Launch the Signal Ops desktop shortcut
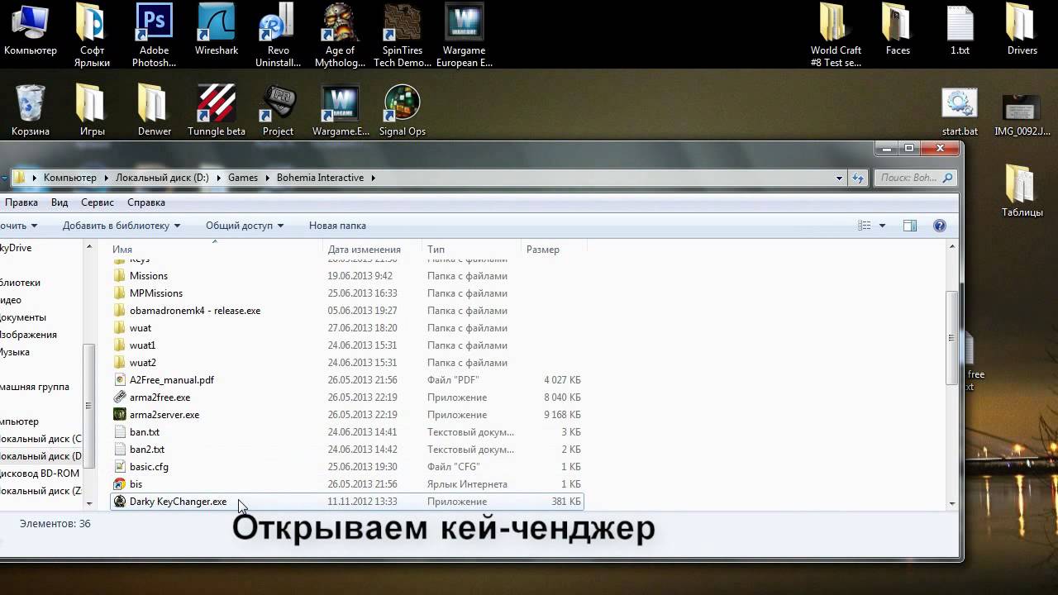 click(402, 110)
